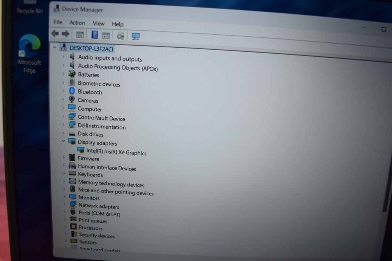Click the Bluetooth category icon
This screenshot has width=392, height=261.
coord(72,91)
